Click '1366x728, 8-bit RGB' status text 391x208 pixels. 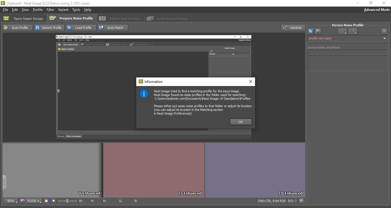point(271,201)
